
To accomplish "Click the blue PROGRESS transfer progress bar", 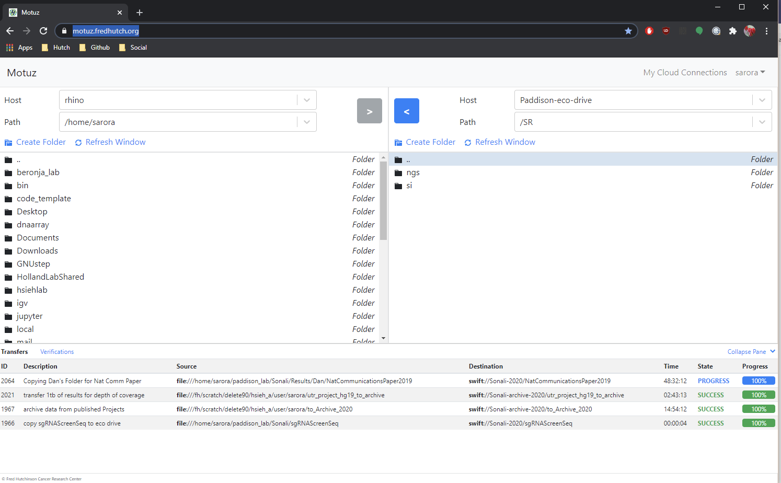I will coord(758,381).
